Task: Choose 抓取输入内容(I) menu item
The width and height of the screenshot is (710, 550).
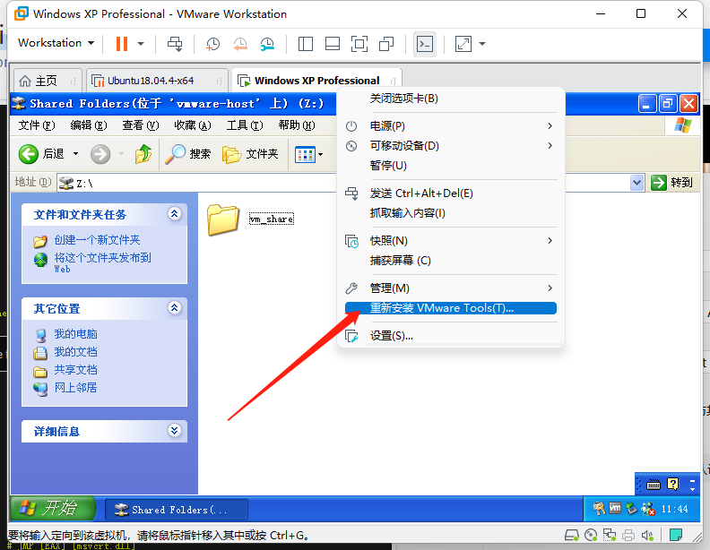Action: [451, 213]
